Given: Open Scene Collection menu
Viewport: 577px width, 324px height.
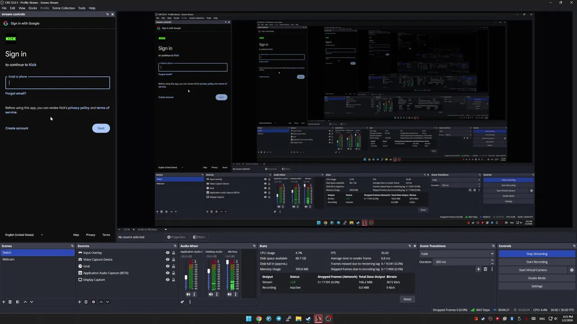Looking at the screenshot, I should tap(64, 8).
